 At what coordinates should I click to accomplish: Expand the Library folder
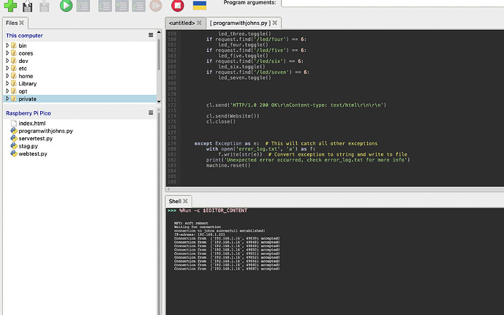pyautogui.click(x=7, y=83)
